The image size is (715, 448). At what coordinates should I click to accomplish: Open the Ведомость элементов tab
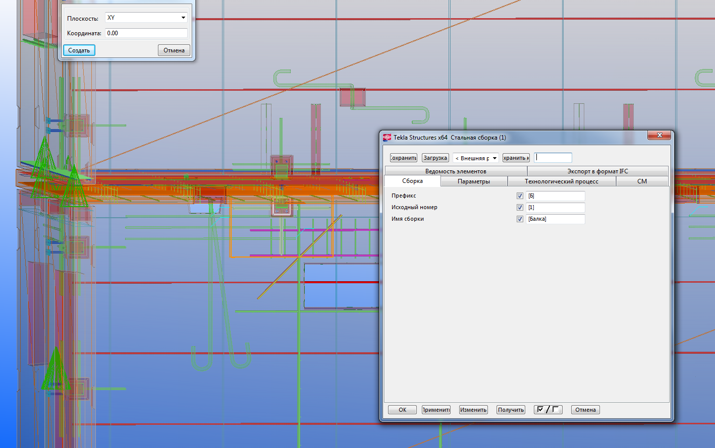(x=455, y=171)
